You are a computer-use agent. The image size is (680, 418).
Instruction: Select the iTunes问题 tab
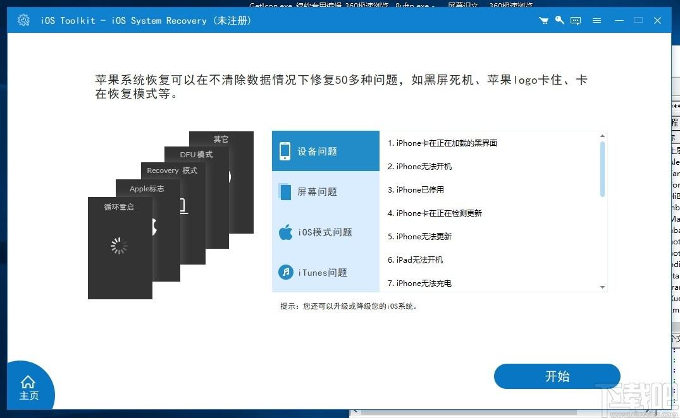326,272
